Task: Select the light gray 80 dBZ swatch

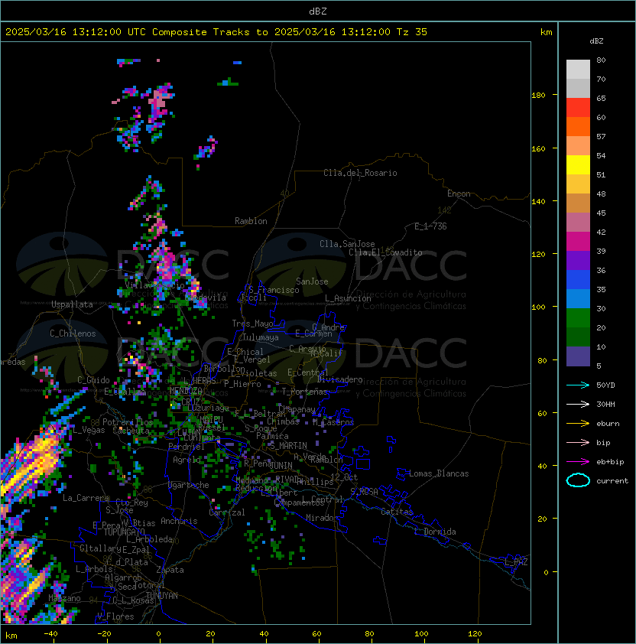Action: tap(578, 70)
